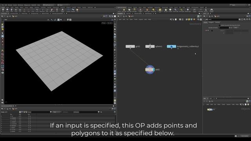Open the network editor Tools menu
251x141 pixels.
click(136, 20)
